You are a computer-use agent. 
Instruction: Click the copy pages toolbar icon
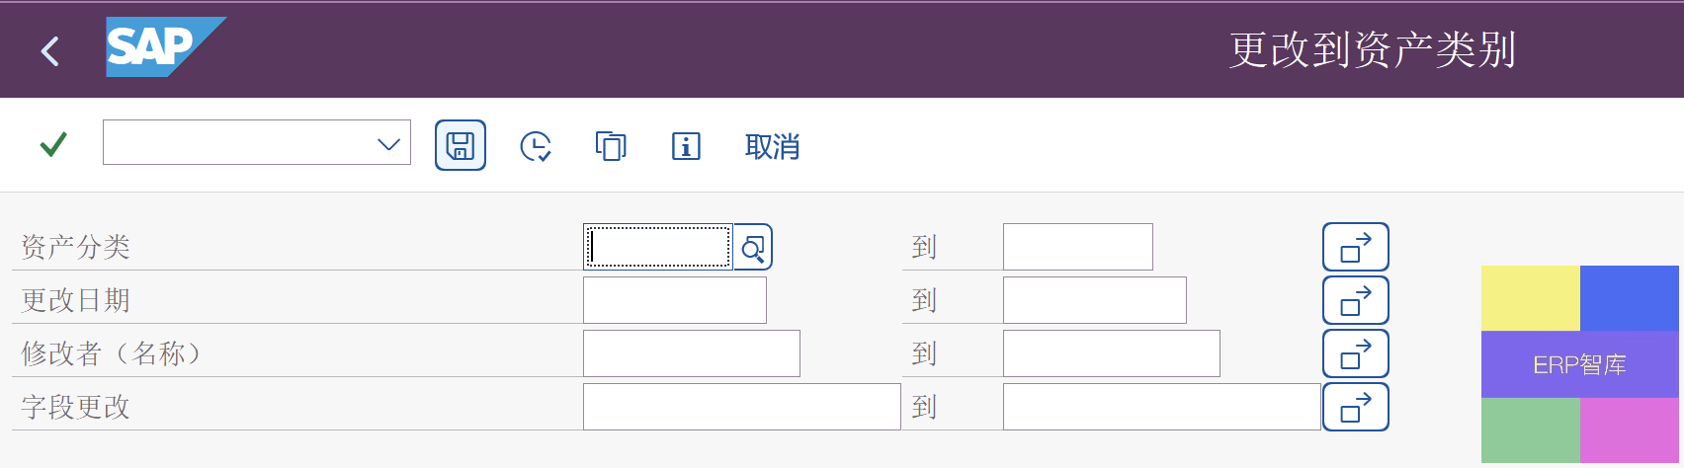click(611, 146)
